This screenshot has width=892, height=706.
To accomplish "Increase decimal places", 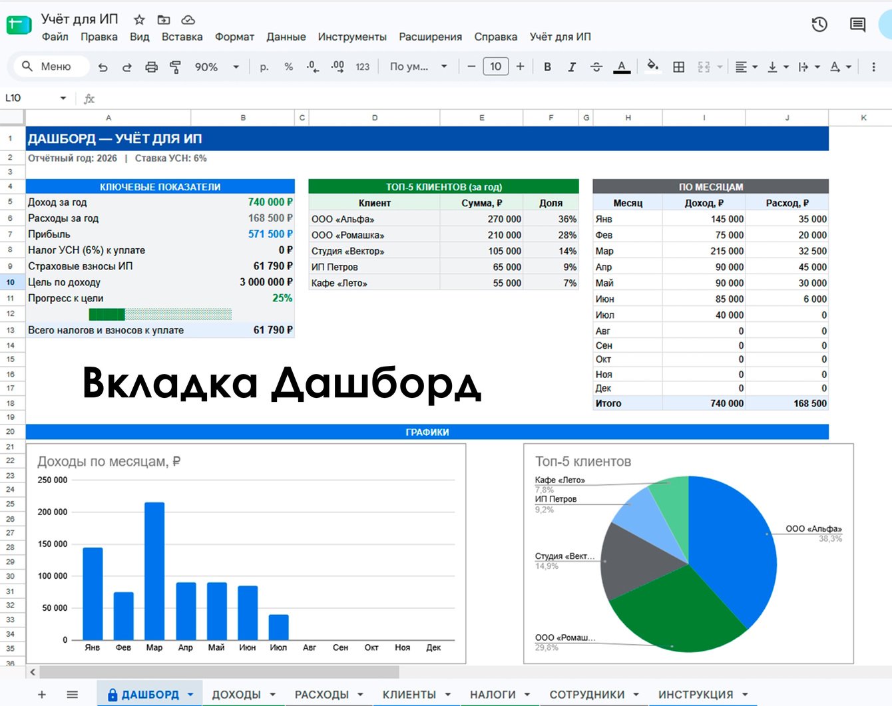I will tap(337, 67).
